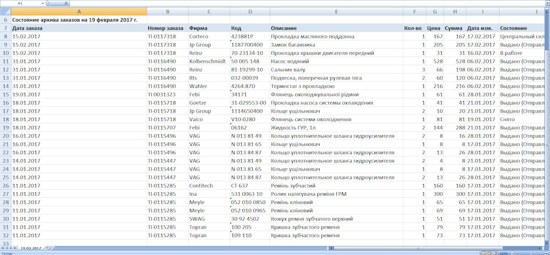Switch to Page Break Preview icon

point(494,253)
